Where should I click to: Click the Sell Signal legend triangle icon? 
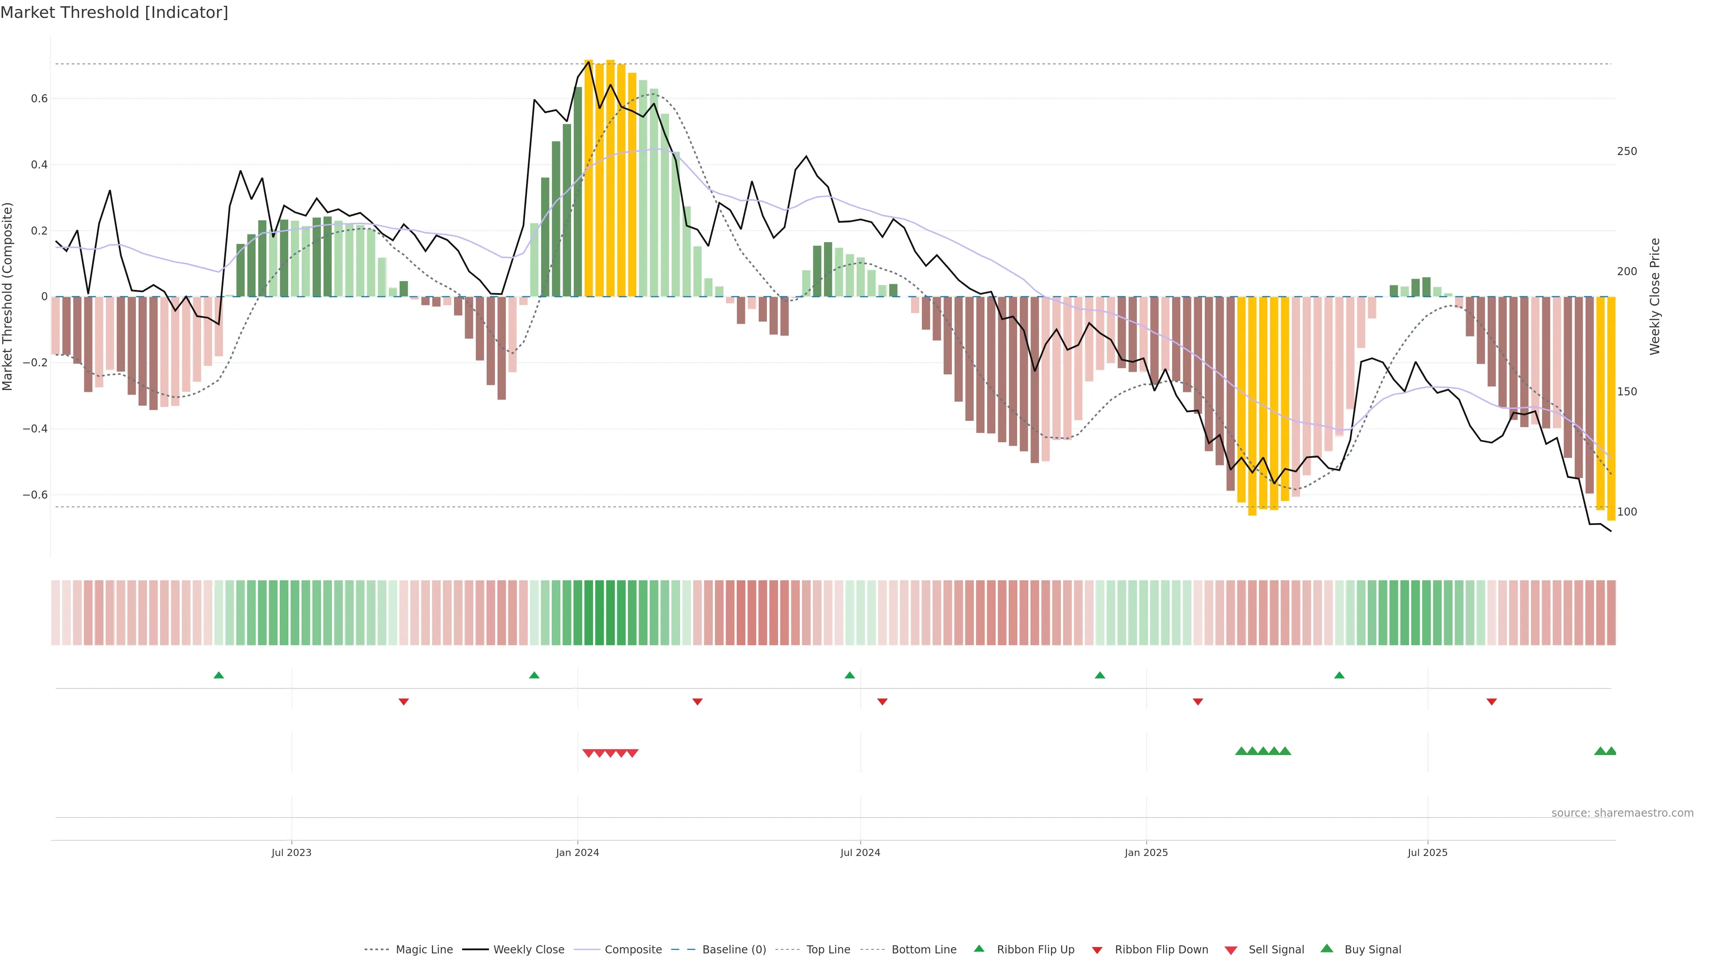[1231, 950]
